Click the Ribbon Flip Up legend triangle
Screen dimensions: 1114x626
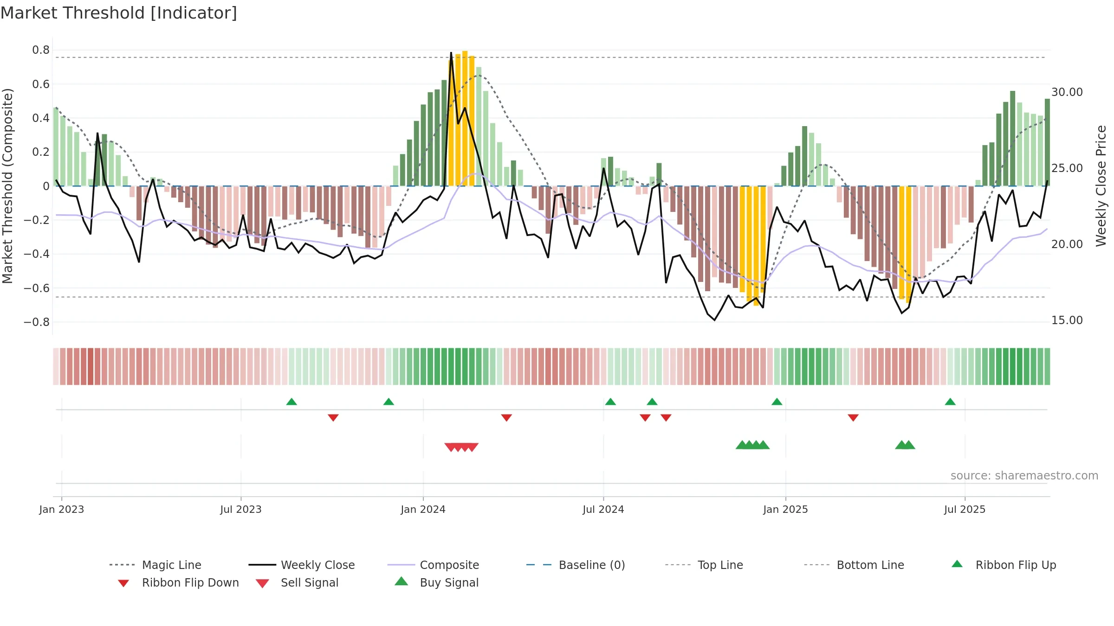click(x=957, y=564)
